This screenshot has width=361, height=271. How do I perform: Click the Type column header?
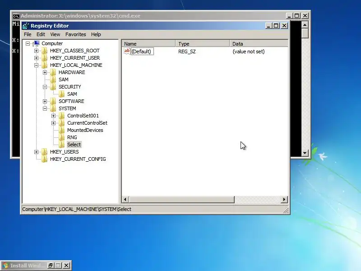pyautogui.click(x=203, y=43)
